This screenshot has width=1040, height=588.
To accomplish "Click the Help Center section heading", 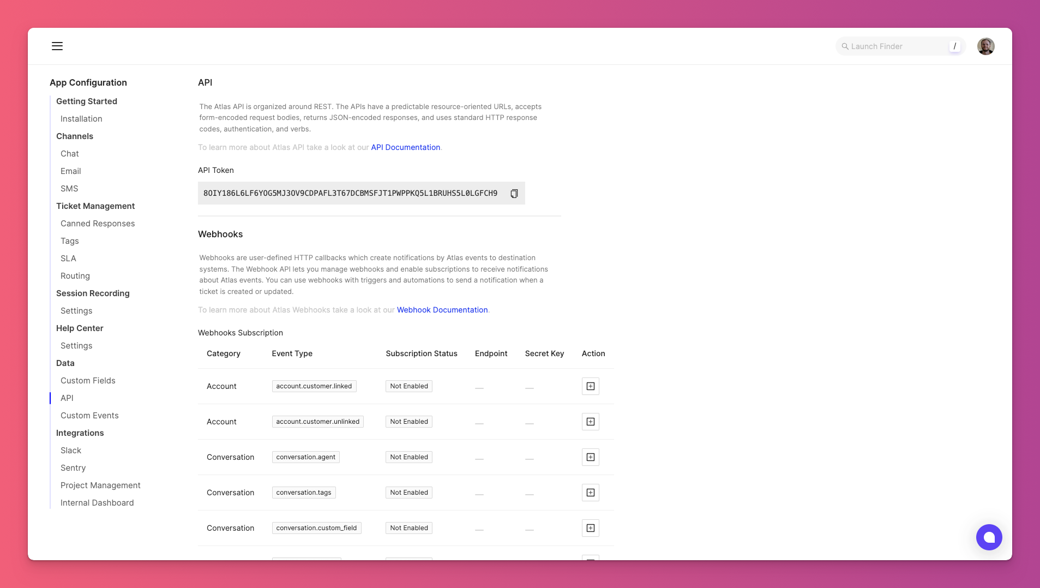I will pyautogui.click(x=80, y=328).
